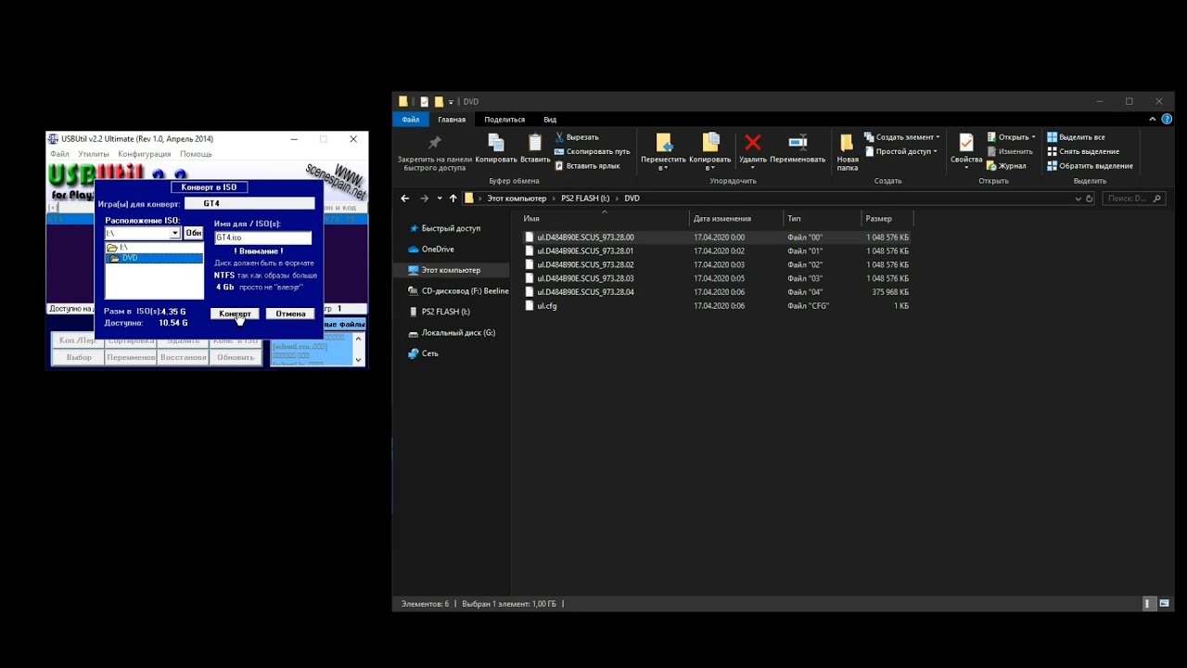Click Отмена to cancel the conversion
The width and height of the screenshot is (1187, 668).
coord(290,314)
